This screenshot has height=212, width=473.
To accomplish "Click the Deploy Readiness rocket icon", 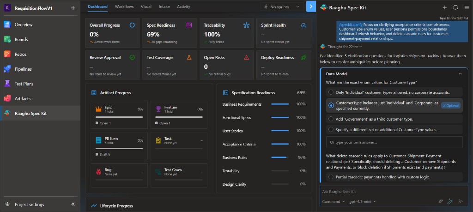I will tap(304, 57).
